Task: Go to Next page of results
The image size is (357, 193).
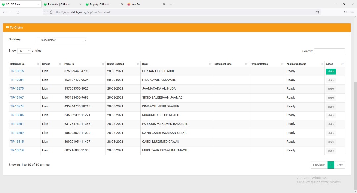Action: [339, 165]
